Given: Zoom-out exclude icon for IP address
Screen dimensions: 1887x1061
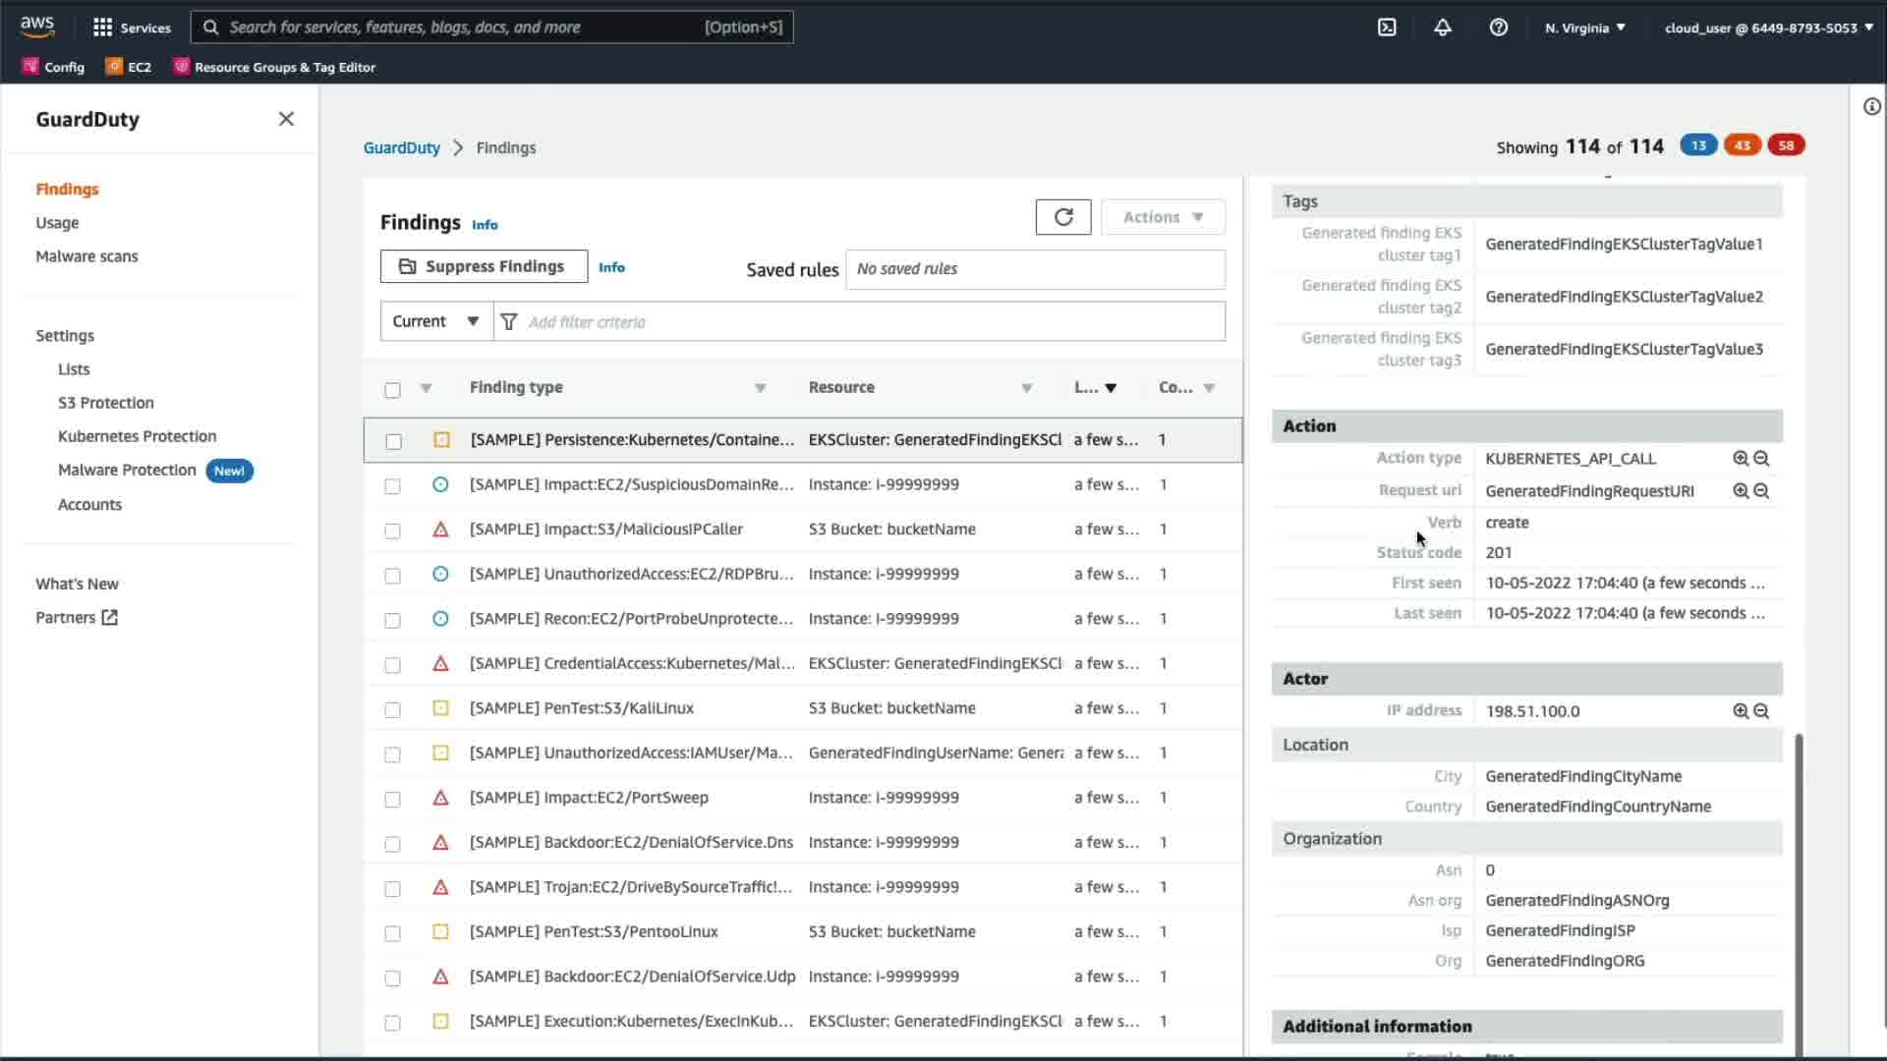Looking at the screenshot, I should tap(1761, 711).
